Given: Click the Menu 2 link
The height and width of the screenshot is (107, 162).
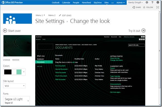Looking at the screenshot, I should (x=52, y=15).
